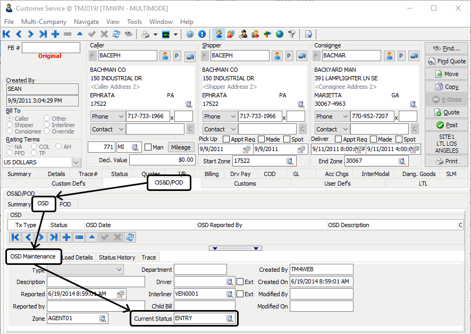Switch to the Status History tab

[117, 257]
